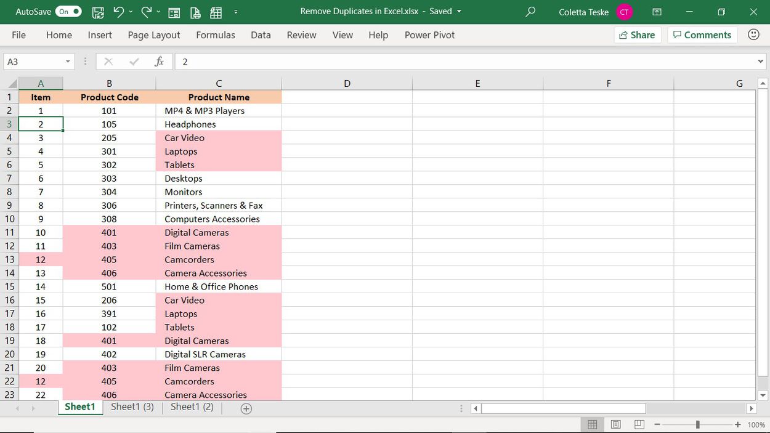Open Ribbon Display Options icon
Image resolution: width=770 pixels, height=433 pixels.
(x=657, y=12)
